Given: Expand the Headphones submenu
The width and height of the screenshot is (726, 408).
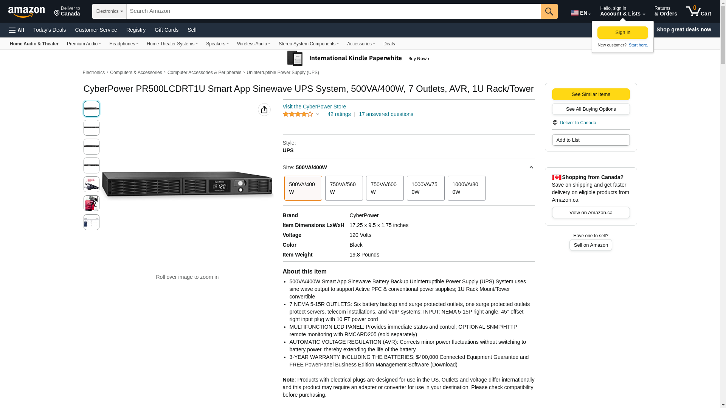Looking at the screenshot, I should click(124, 44).
